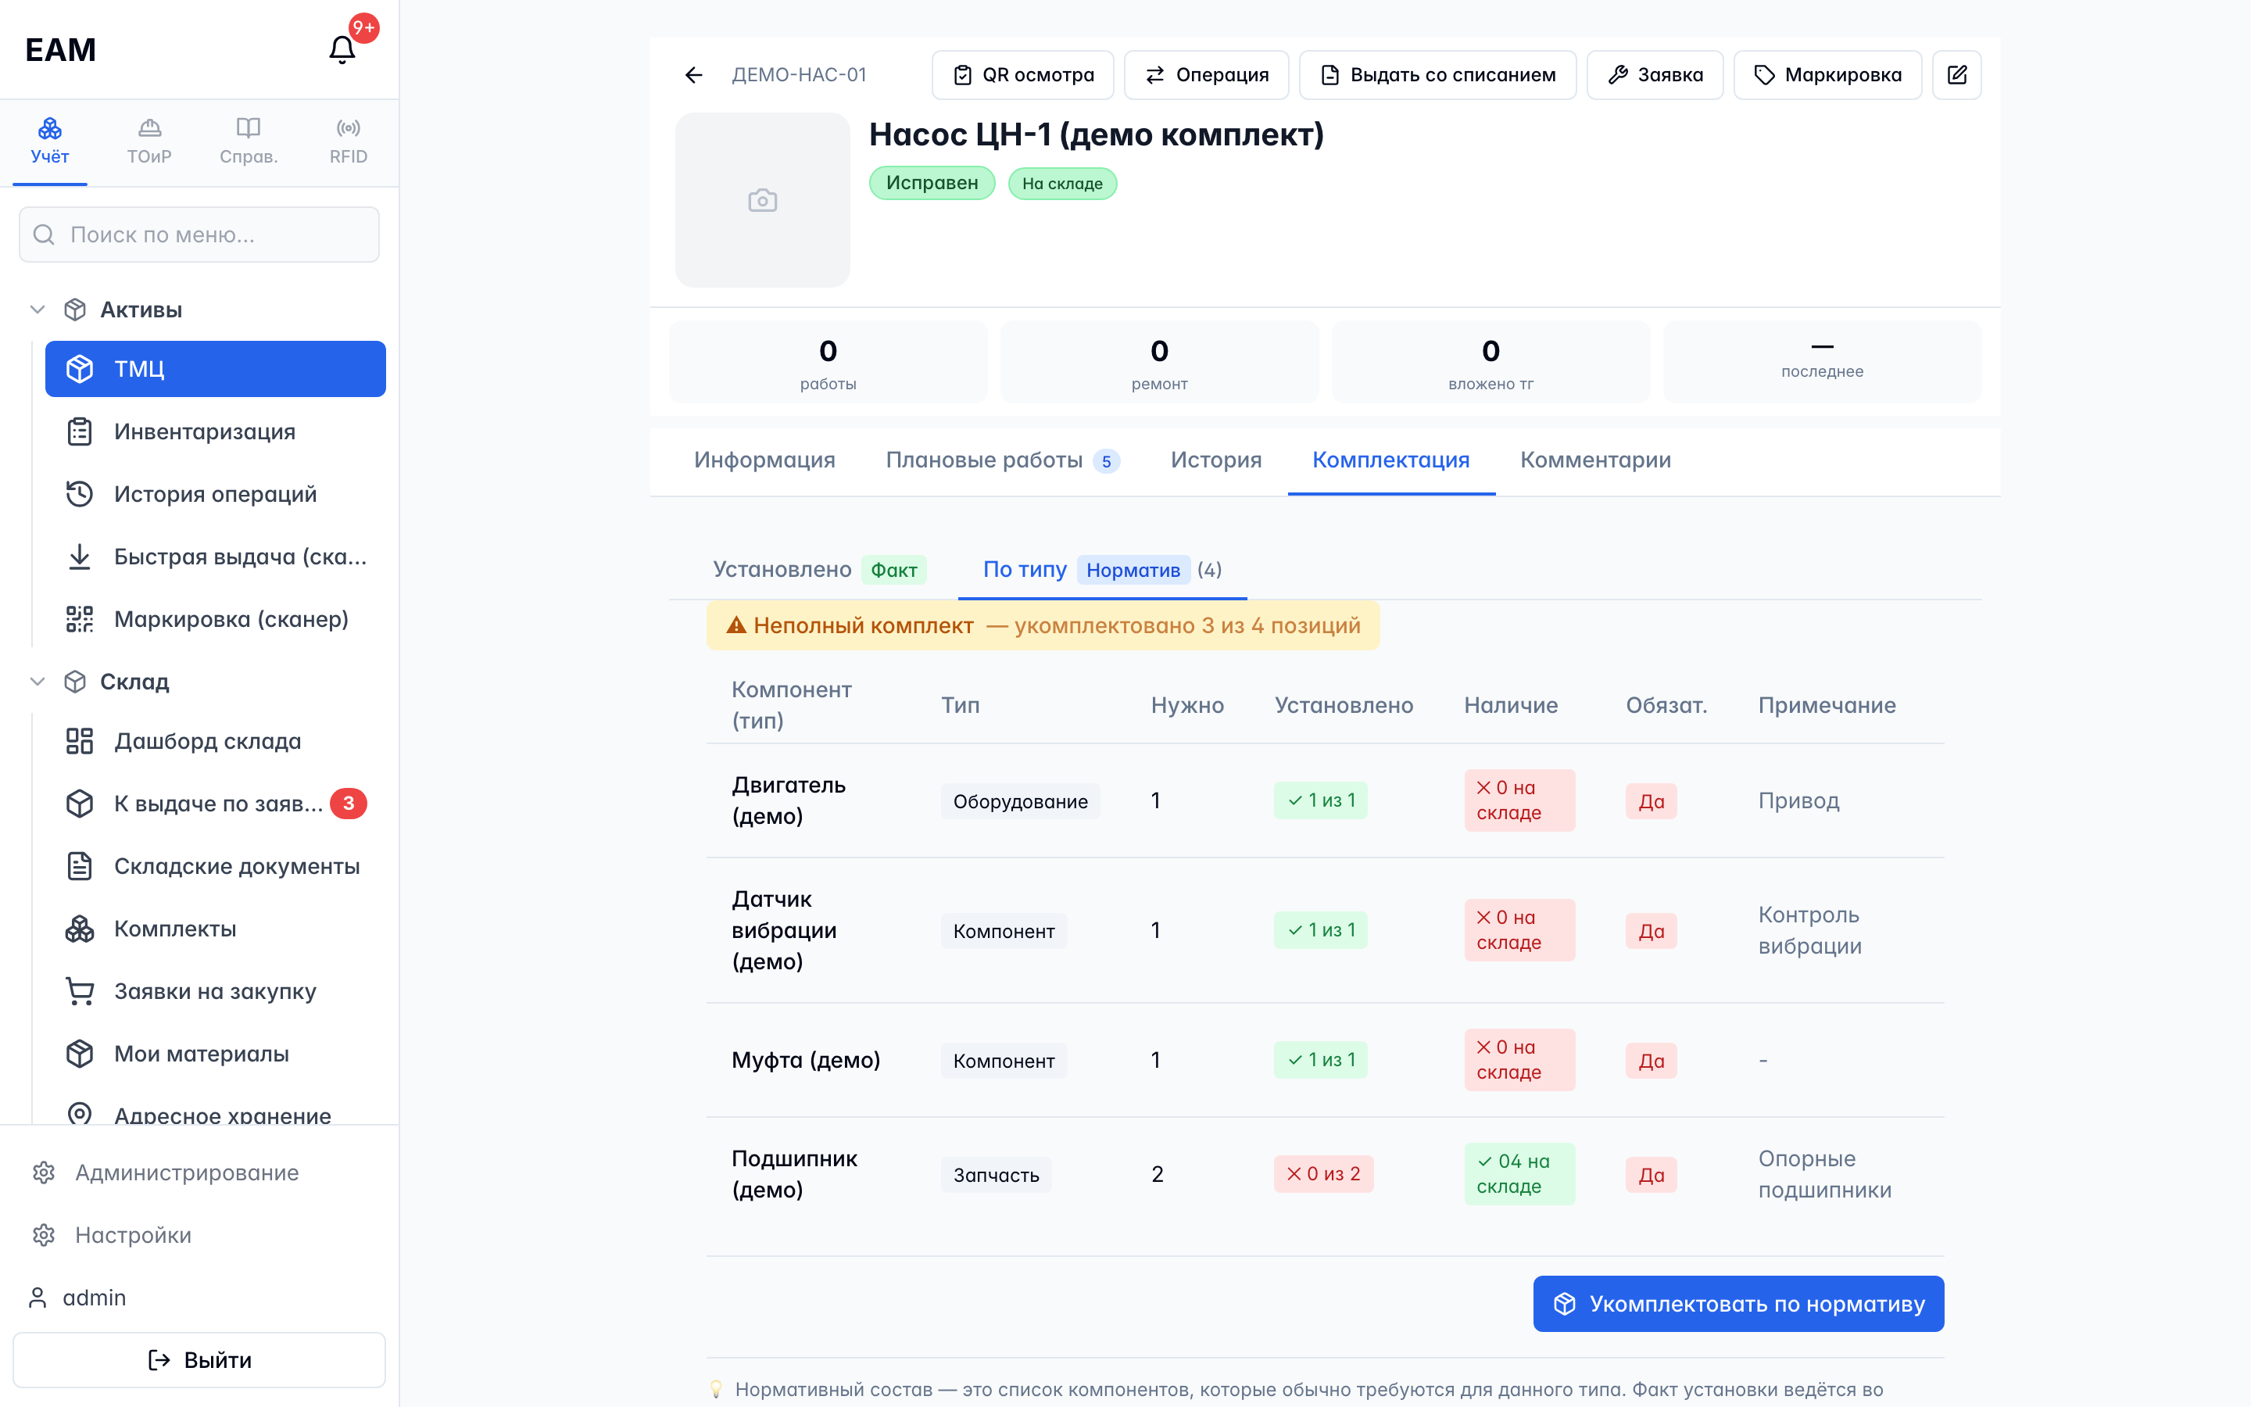Screen dimensions: 2251x1407
Task: Click Быстрая выдача download icon
Action: coord(80,557)
